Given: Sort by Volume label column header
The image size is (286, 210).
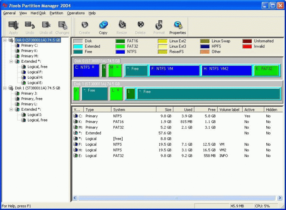Looking at the screenshot, I should [x=230, y=110].
